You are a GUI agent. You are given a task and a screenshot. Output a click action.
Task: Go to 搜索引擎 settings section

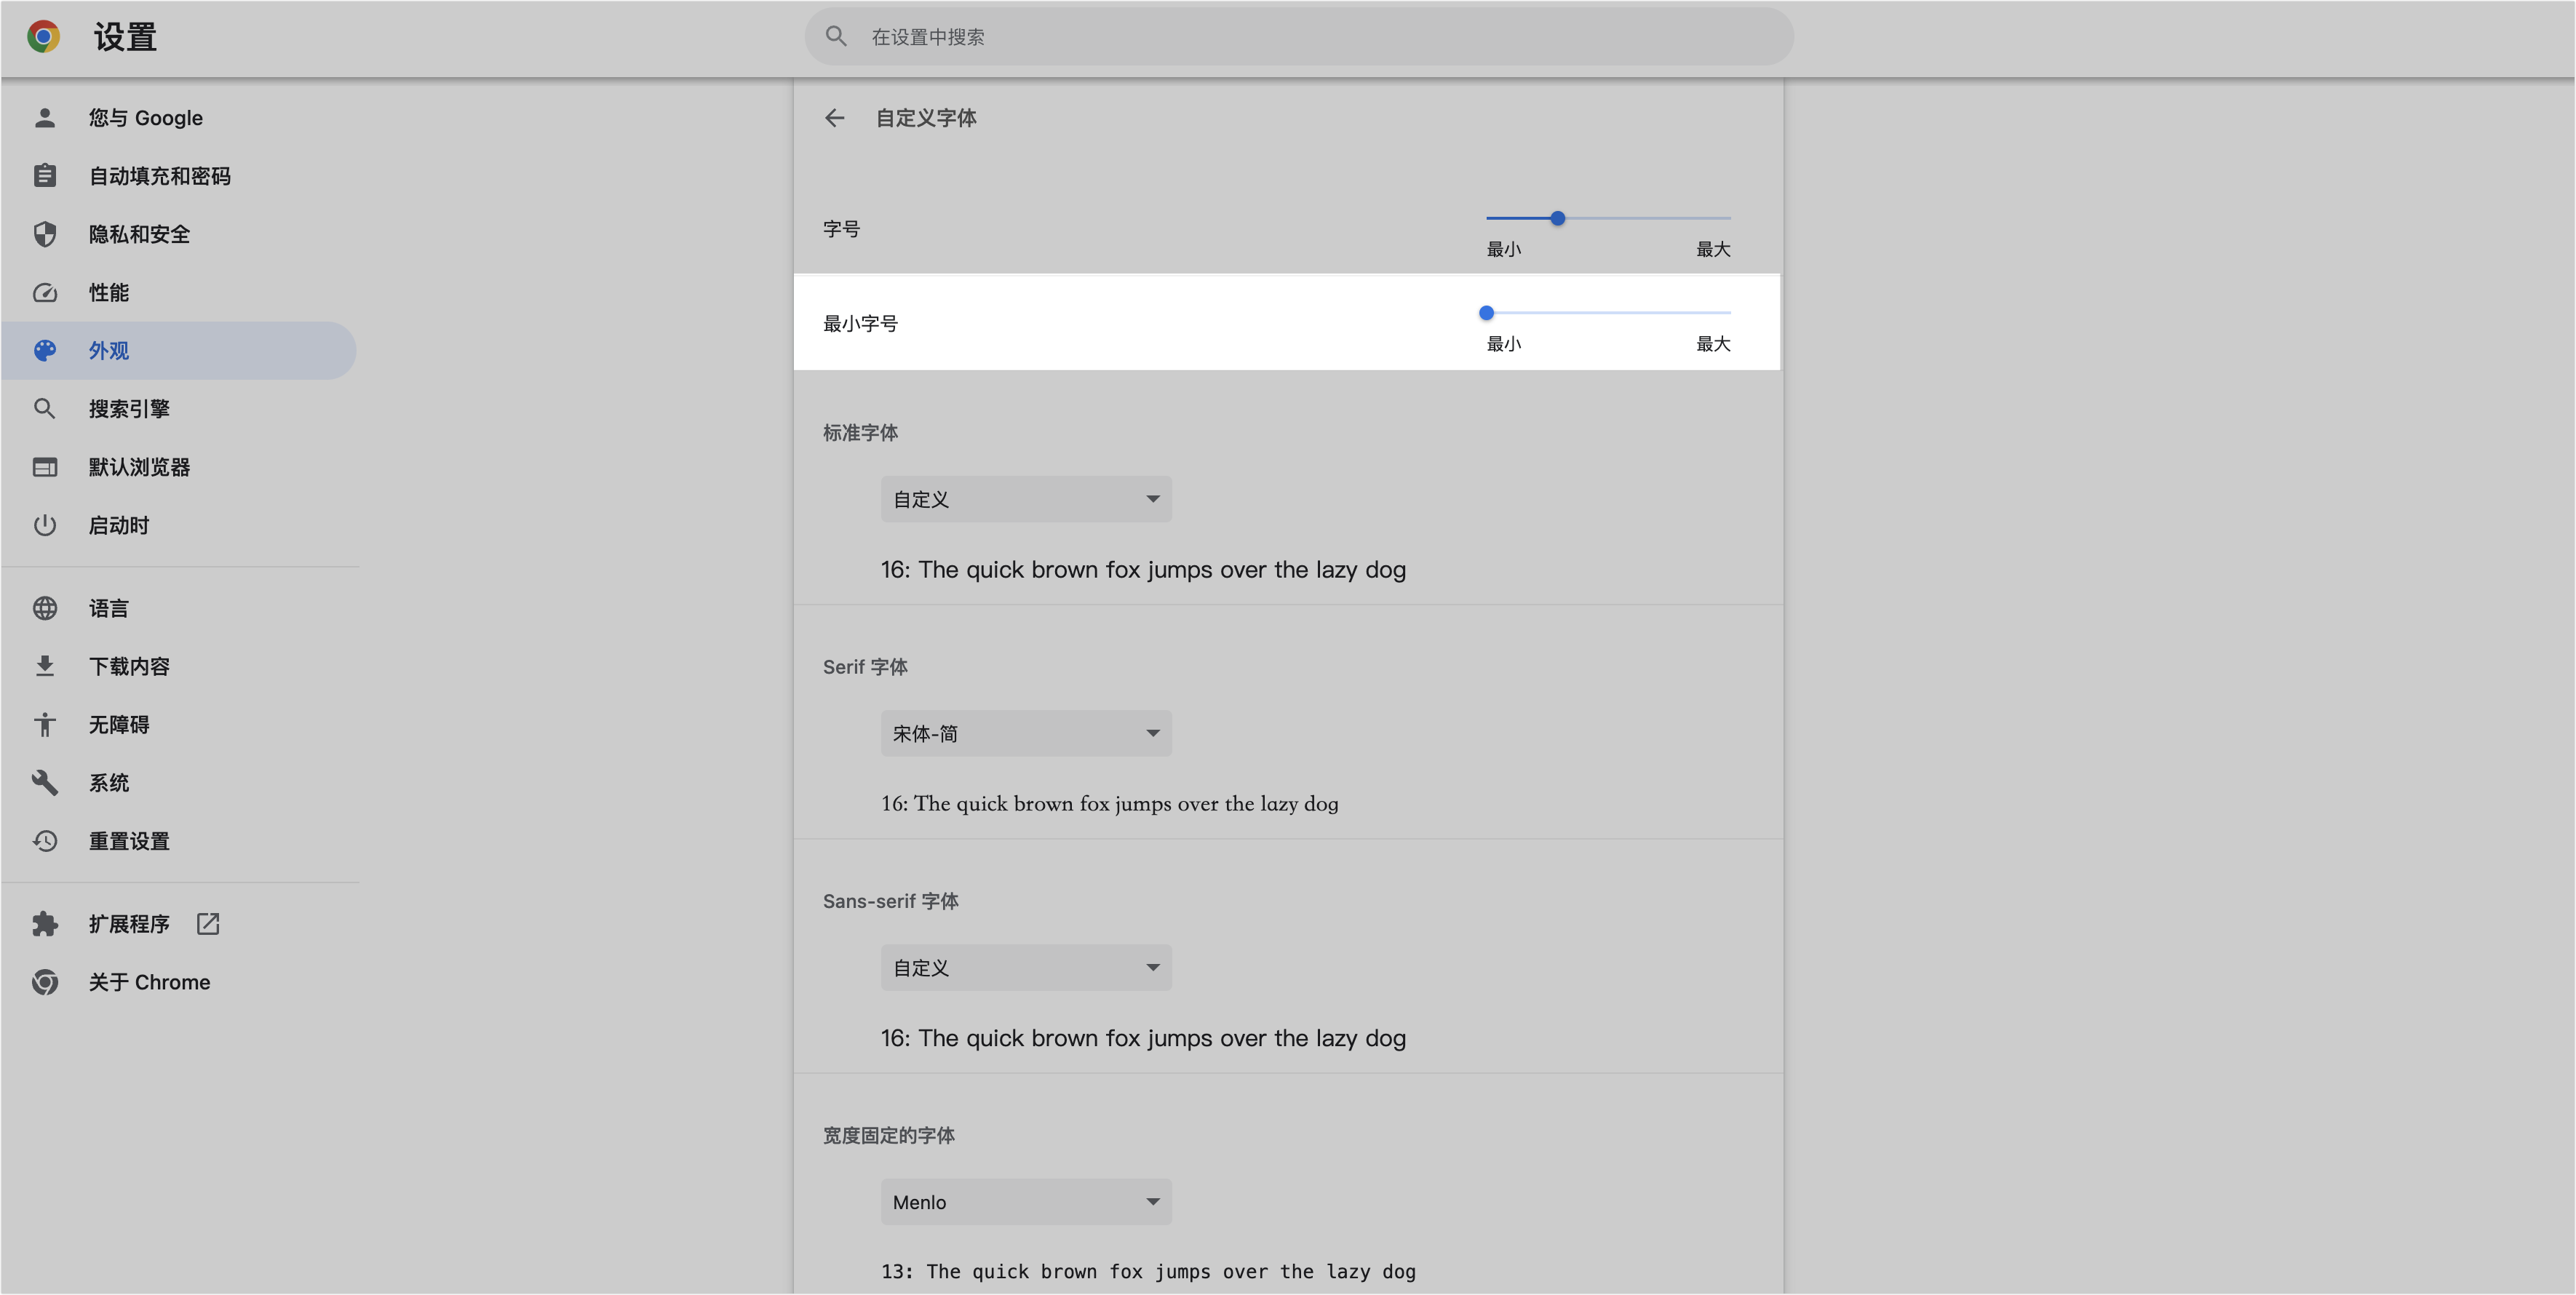pos(129,409)
